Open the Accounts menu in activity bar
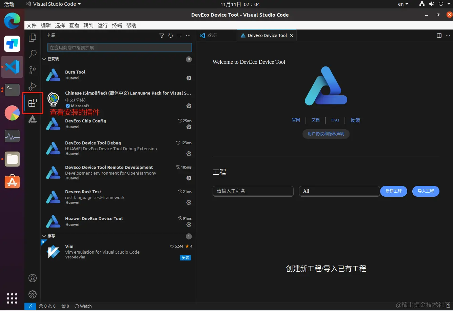The height and width of the screenshot is (311, 453). (33, 278)
